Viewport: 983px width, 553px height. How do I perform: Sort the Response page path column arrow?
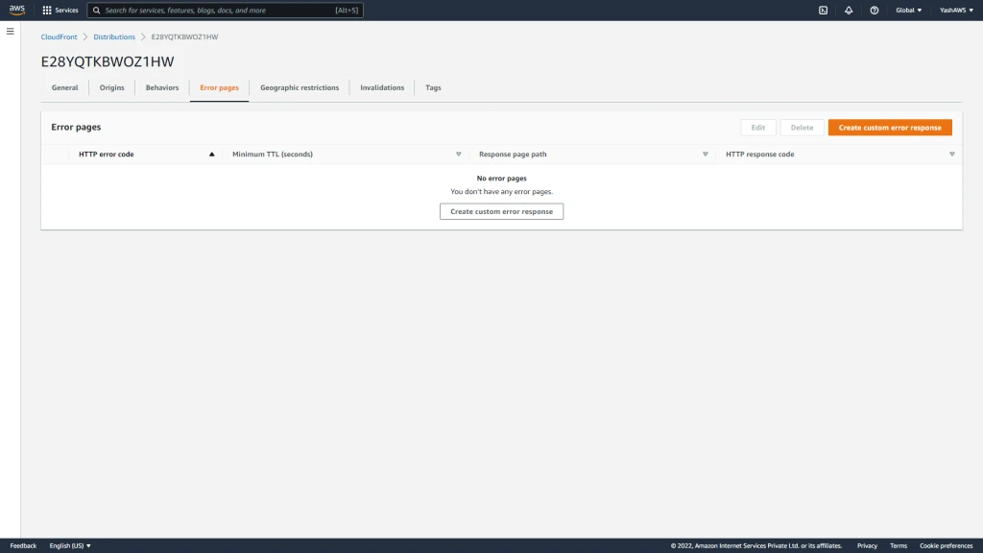pos(706,155)
